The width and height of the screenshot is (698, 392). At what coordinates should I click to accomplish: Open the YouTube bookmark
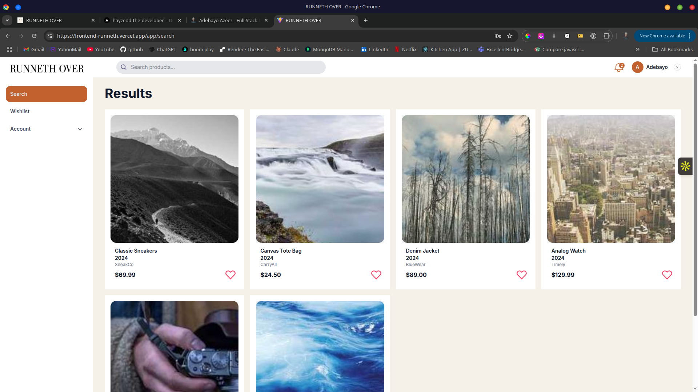[x=101, y=49]
